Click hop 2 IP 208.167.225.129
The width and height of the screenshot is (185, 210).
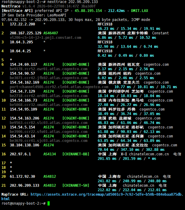click(26, 33)
